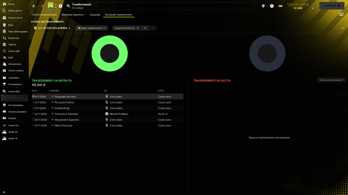Expand the Tutti i trasferimenti filter
Image resolution: width=348 pixels, height=195 pixels.
pyautogui.click(x=91, y=28)
